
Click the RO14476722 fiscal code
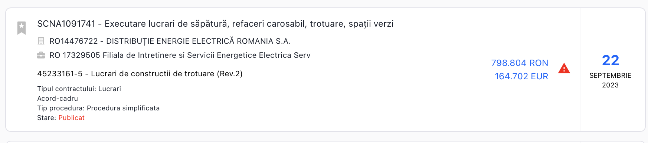click(x=73, y=41)
